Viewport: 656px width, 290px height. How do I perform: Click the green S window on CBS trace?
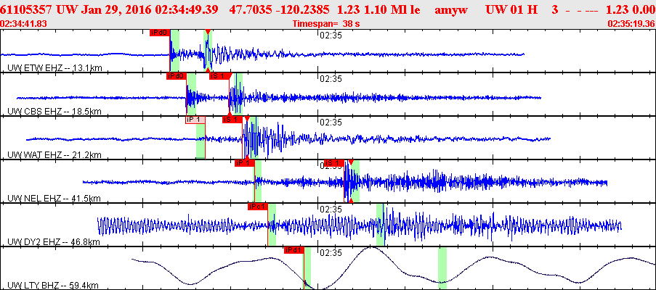[x=238, y=94]
